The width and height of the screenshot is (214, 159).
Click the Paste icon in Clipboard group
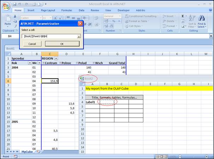coord(8,18)
